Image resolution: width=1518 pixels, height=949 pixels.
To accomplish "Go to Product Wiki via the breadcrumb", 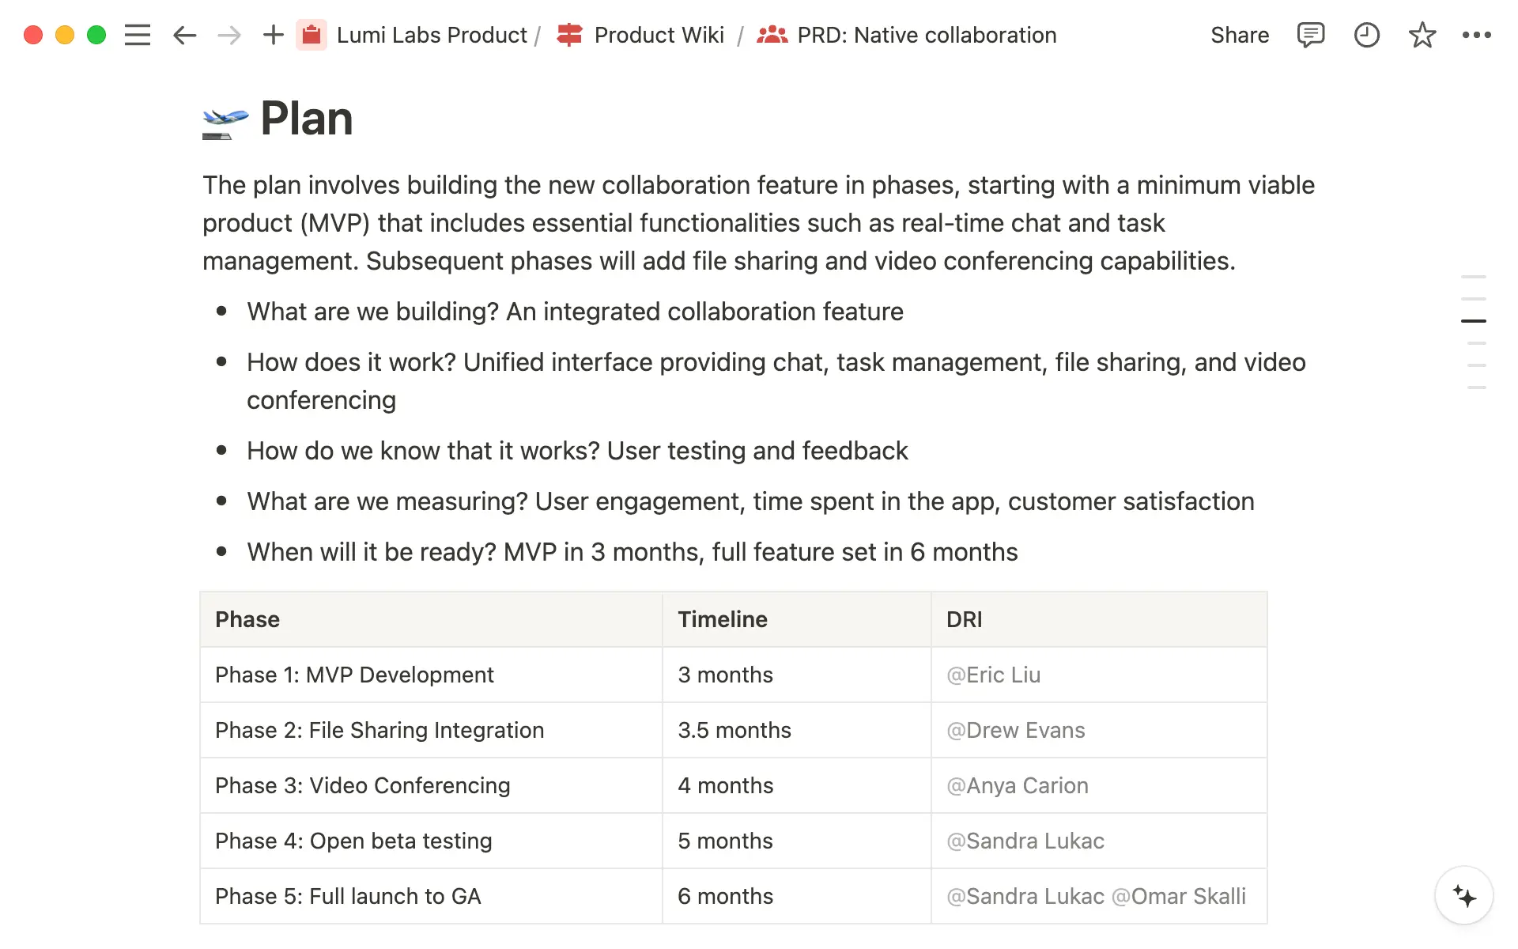I will [x=659, y=35].
